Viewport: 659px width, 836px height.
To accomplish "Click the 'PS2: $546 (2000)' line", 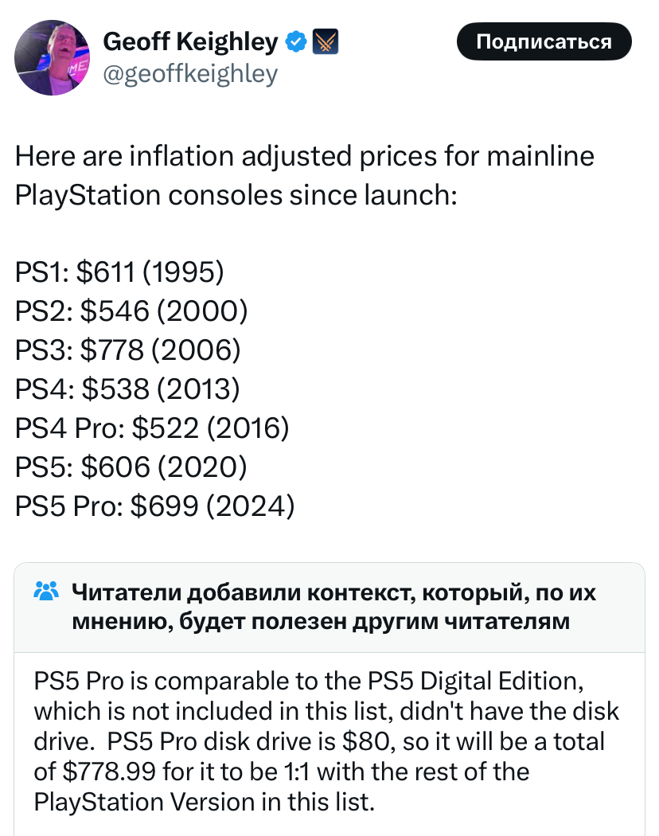I will 131,311.
